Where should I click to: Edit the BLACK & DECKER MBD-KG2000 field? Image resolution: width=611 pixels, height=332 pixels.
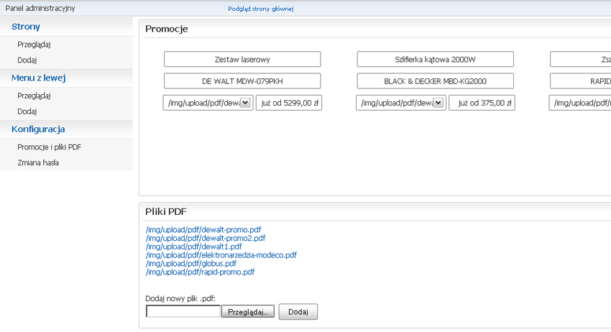click(x=436, y=81)
